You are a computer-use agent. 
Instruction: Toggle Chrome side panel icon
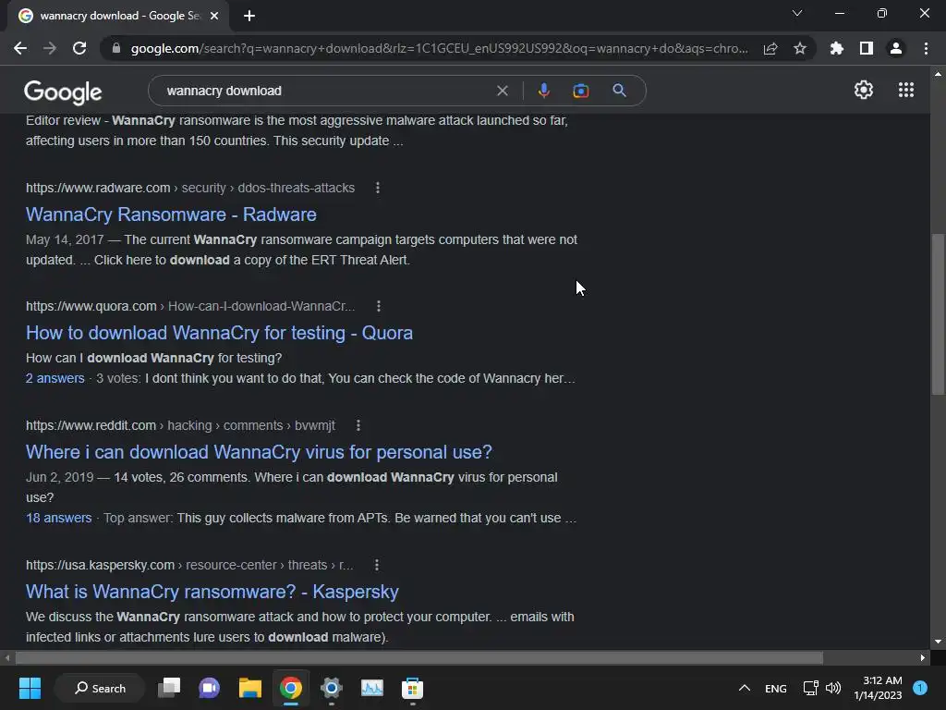point(867,48)
